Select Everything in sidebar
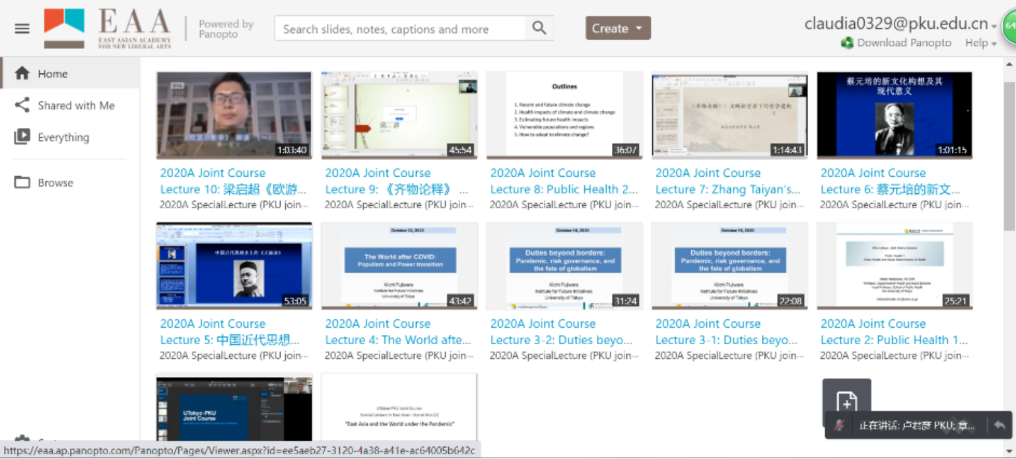This screenshot has height=459, width=1016. [x=70, y=137]
